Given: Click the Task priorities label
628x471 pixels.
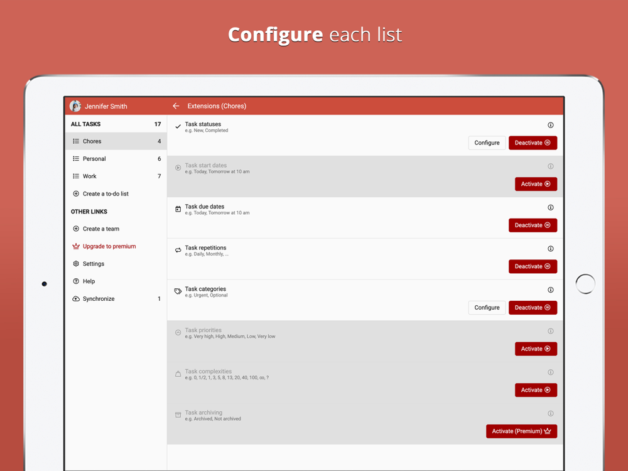Looking at the screenshot, I should (x=203, y=330).
